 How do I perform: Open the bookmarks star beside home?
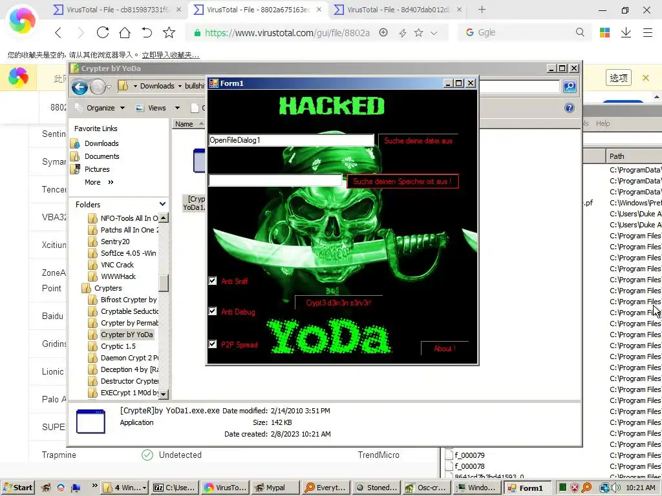(x=169, y=32)
